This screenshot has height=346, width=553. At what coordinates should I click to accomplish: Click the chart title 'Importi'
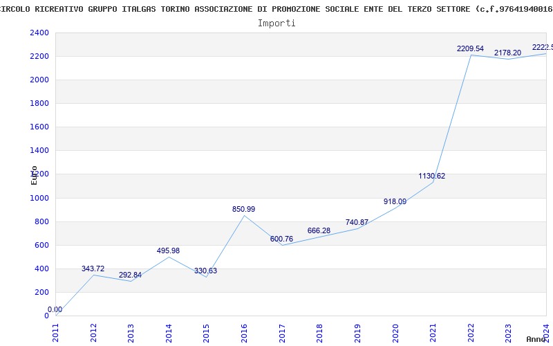[276, 24]
